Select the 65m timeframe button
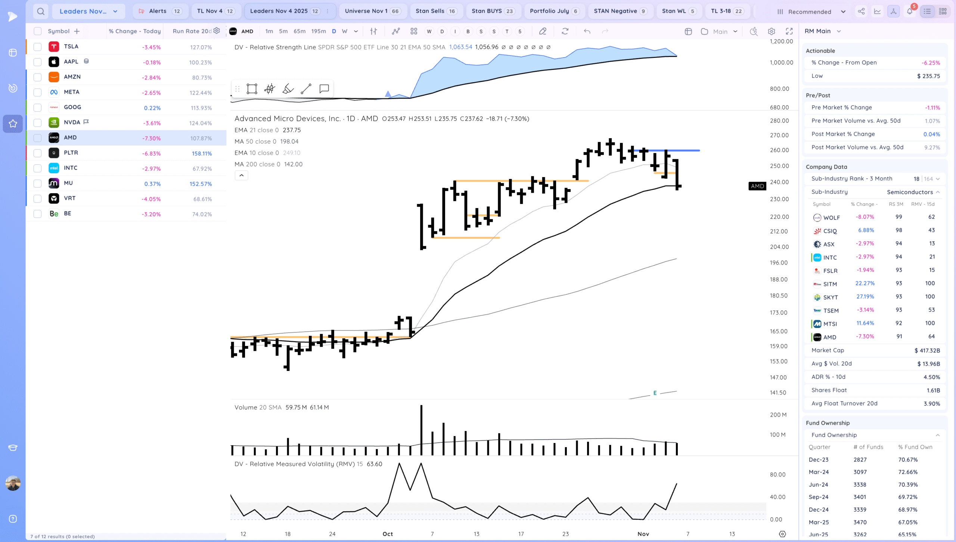 point(299,31)
